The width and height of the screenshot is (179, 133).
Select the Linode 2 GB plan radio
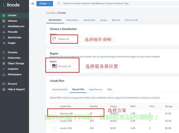click(54, 121)
